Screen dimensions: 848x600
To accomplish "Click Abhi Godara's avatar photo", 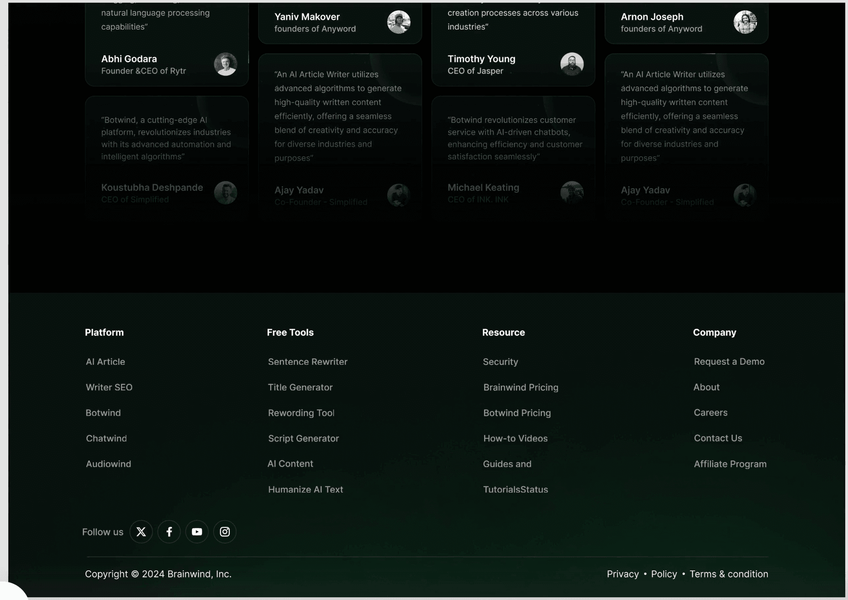I will 226,64.
